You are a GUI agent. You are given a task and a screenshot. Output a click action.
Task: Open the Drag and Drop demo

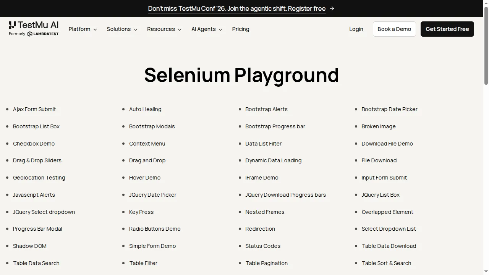(147, 160)
